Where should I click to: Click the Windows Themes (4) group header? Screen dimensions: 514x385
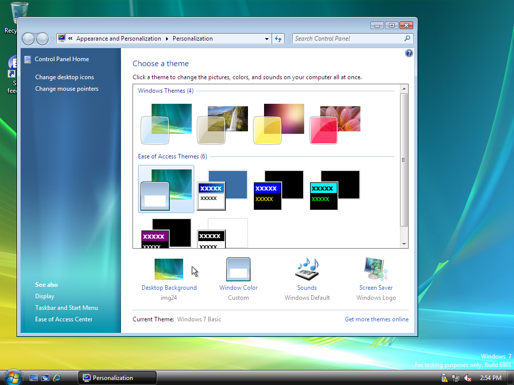point(166,90)
